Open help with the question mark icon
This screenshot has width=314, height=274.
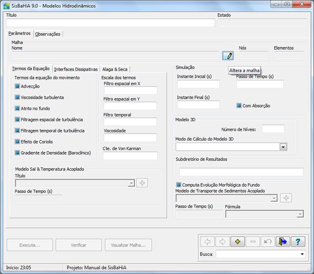pyautogui.click(x=298, y=242)
